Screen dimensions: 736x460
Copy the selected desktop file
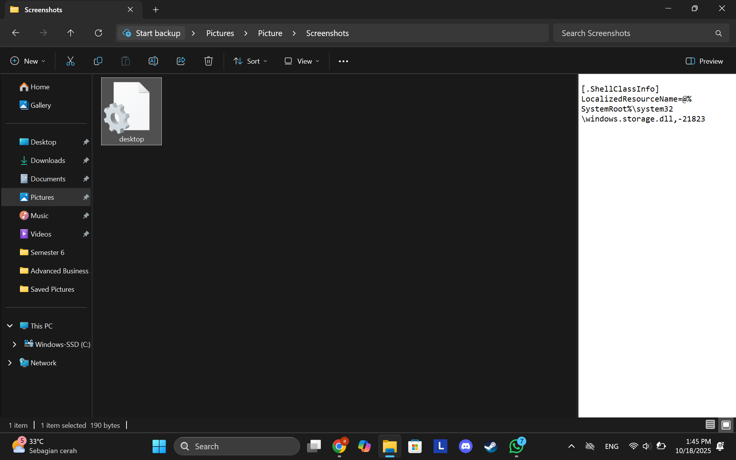click(98, 61)
